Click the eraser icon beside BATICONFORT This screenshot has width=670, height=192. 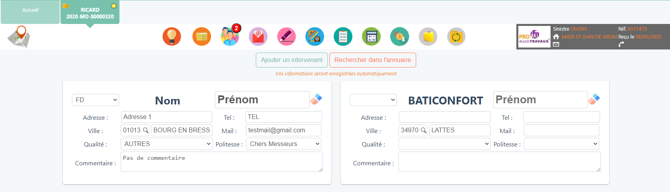[x=594, y=99]
